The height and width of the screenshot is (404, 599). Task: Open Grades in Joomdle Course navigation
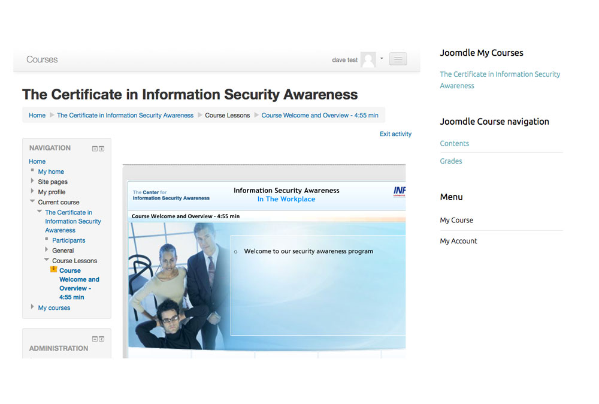(451, 161)
